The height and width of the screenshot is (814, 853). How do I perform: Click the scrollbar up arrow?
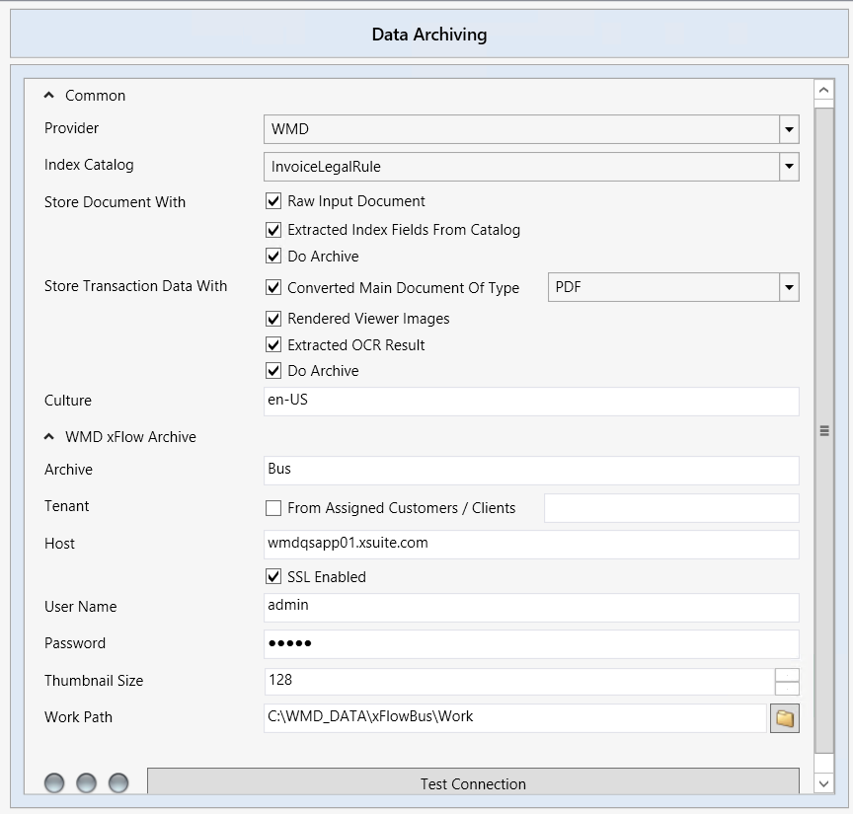click(824, 91)
